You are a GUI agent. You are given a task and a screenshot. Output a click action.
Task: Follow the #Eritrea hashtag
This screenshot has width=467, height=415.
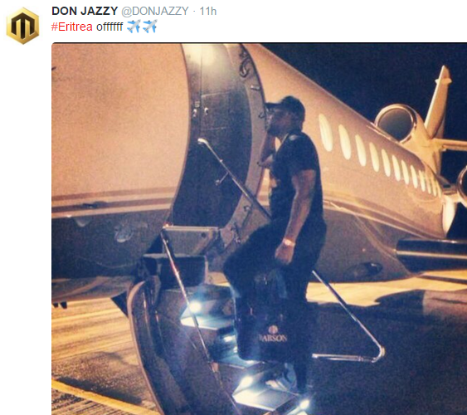pos(72,27)
